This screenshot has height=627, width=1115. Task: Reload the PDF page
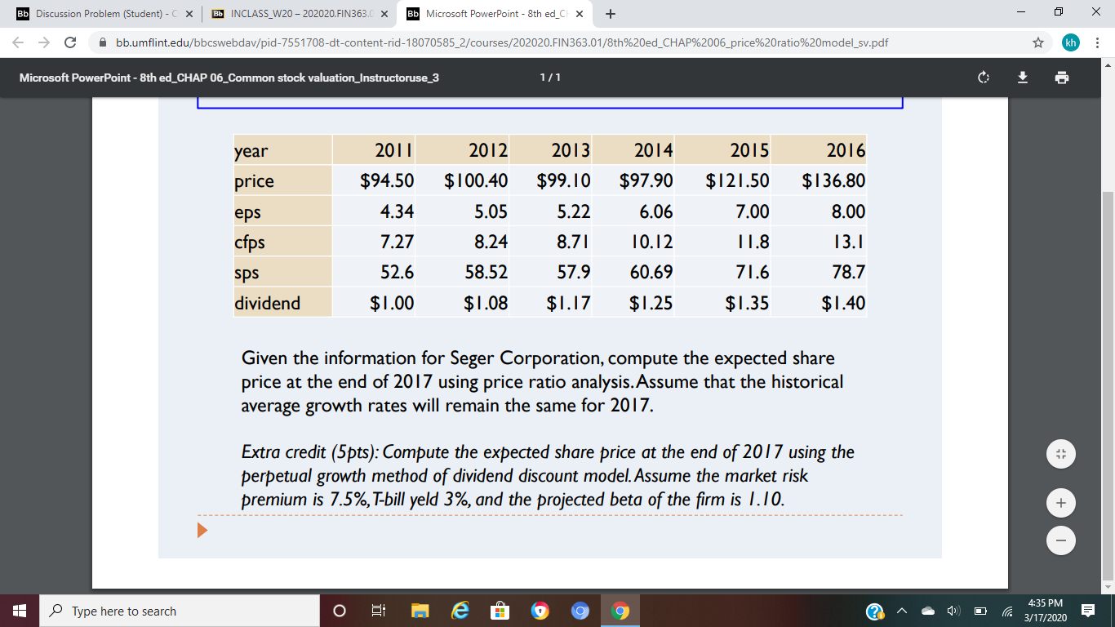click(71, 42)
